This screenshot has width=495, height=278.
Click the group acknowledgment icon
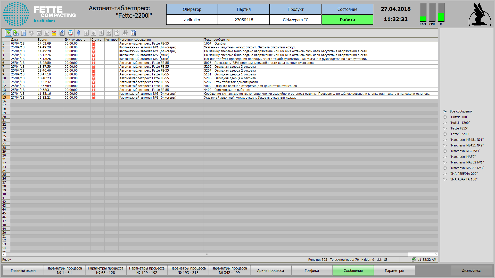point(47,33)
